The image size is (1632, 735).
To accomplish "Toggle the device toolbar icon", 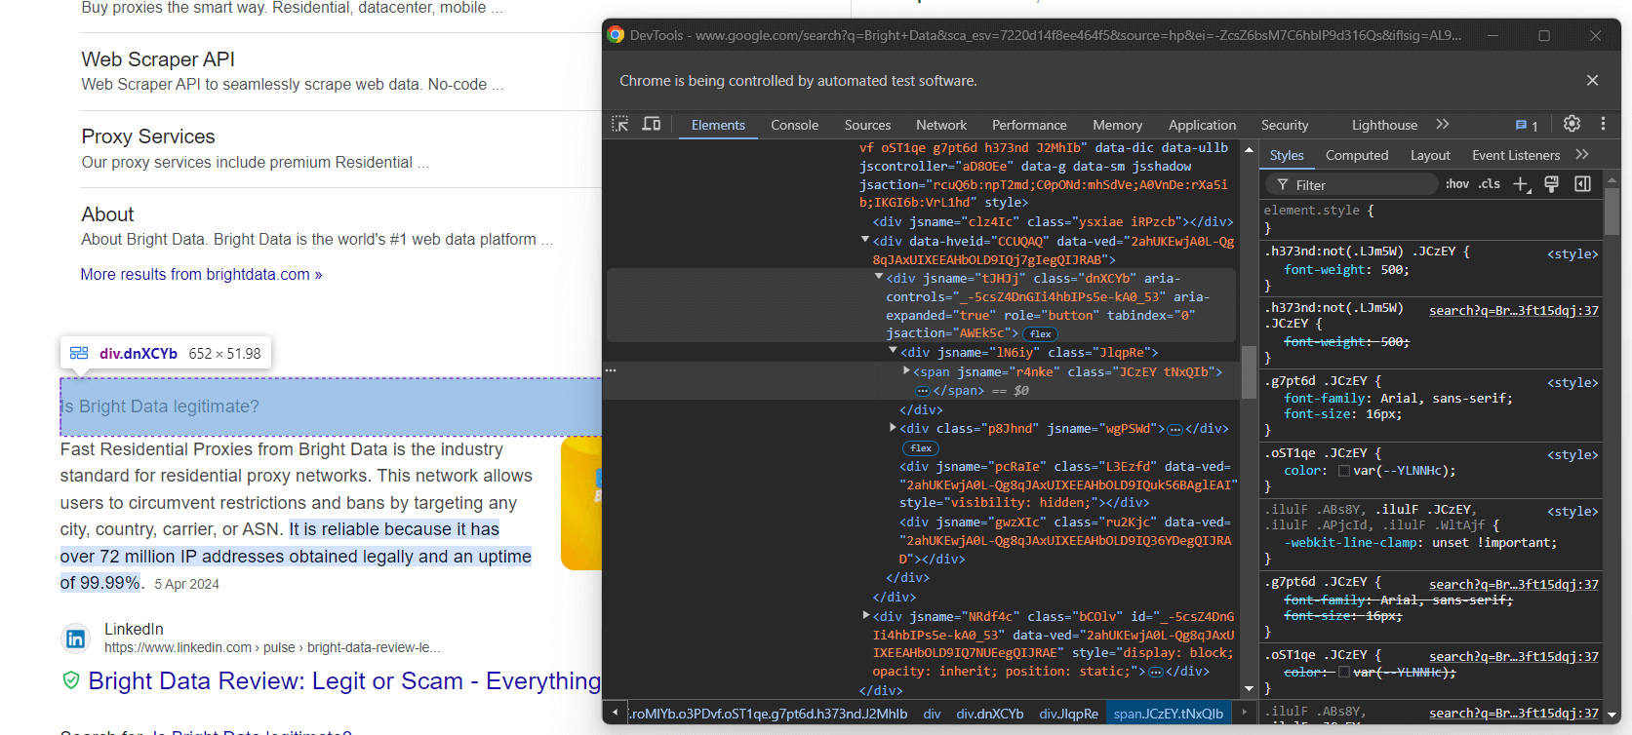I will [x=651, y=124].
